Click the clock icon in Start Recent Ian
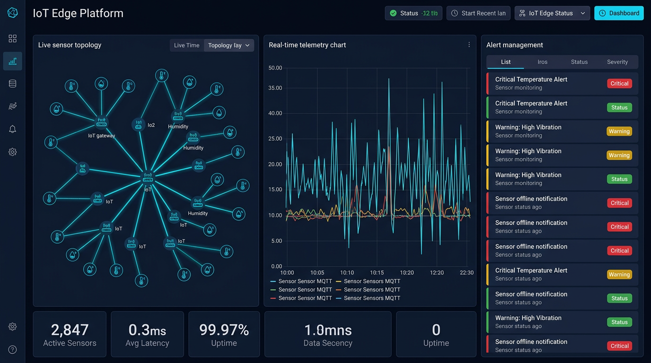 (454, 13)
